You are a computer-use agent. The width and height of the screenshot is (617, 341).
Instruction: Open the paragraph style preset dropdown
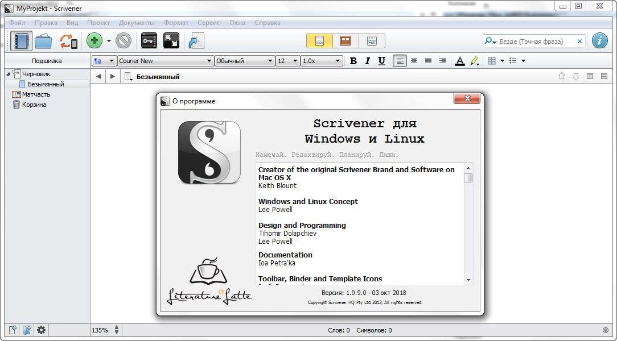coord(104,61)
